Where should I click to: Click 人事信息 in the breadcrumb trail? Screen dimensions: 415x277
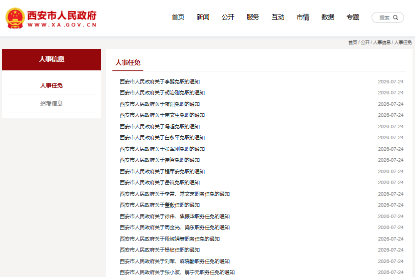click(x=382, y=42)
